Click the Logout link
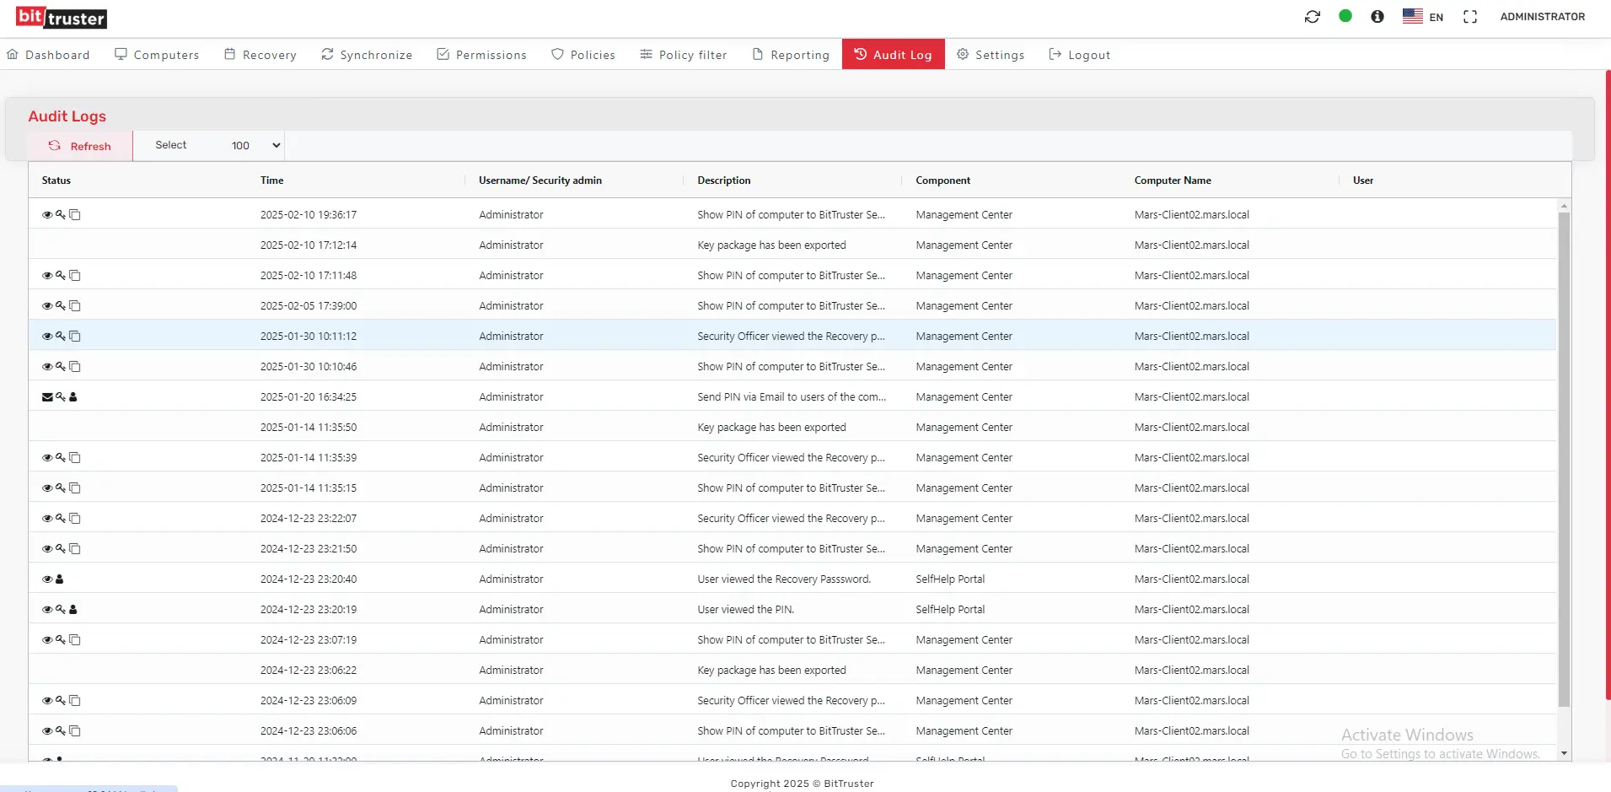 click(x=1080, y=54)
